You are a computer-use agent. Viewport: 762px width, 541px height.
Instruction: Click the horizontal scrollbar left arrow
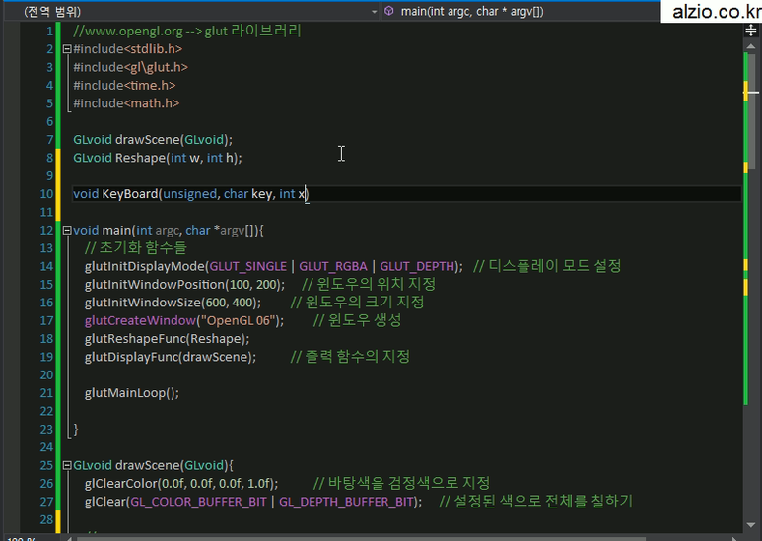pos(69,538)
